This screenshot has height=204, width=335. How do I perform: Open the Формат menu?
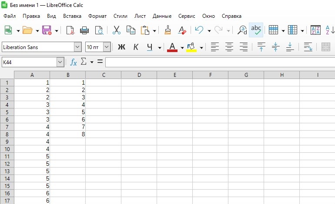[97, 16]
